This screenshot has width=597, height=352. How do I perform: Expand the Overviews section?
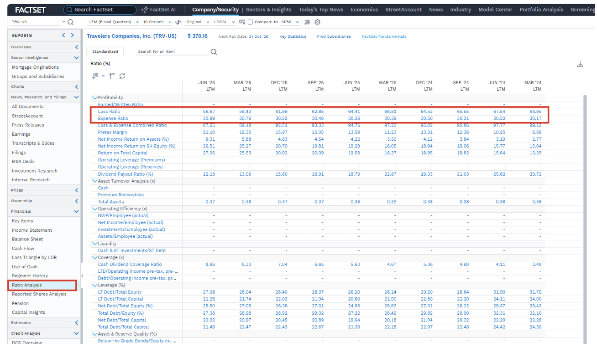point(76,47)
